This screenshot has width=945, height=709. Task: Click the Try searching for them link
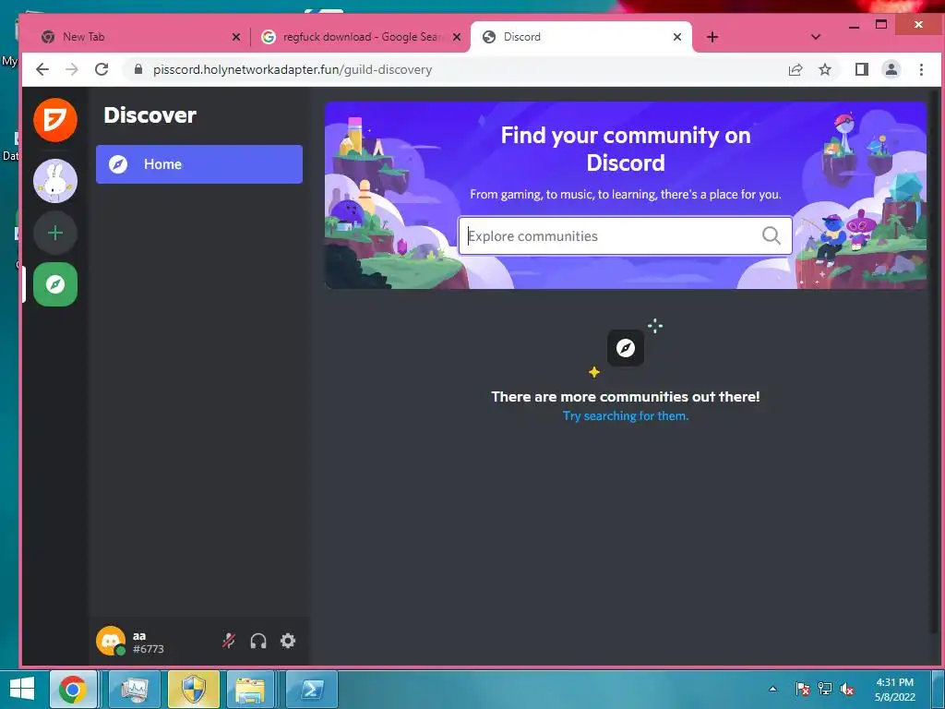coord(625,416)
